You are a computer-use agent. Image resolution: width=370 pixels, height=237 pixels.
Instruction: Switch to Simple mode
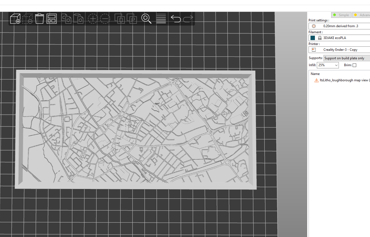click(341, 15)
